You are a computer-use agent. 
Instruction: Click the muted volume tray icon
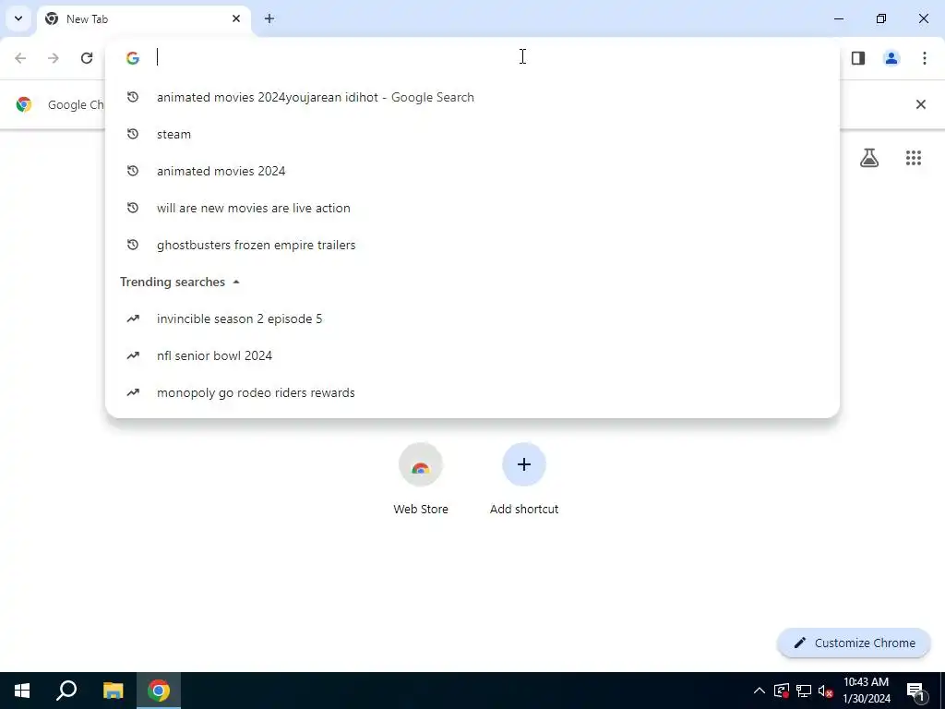coord(826,691)
